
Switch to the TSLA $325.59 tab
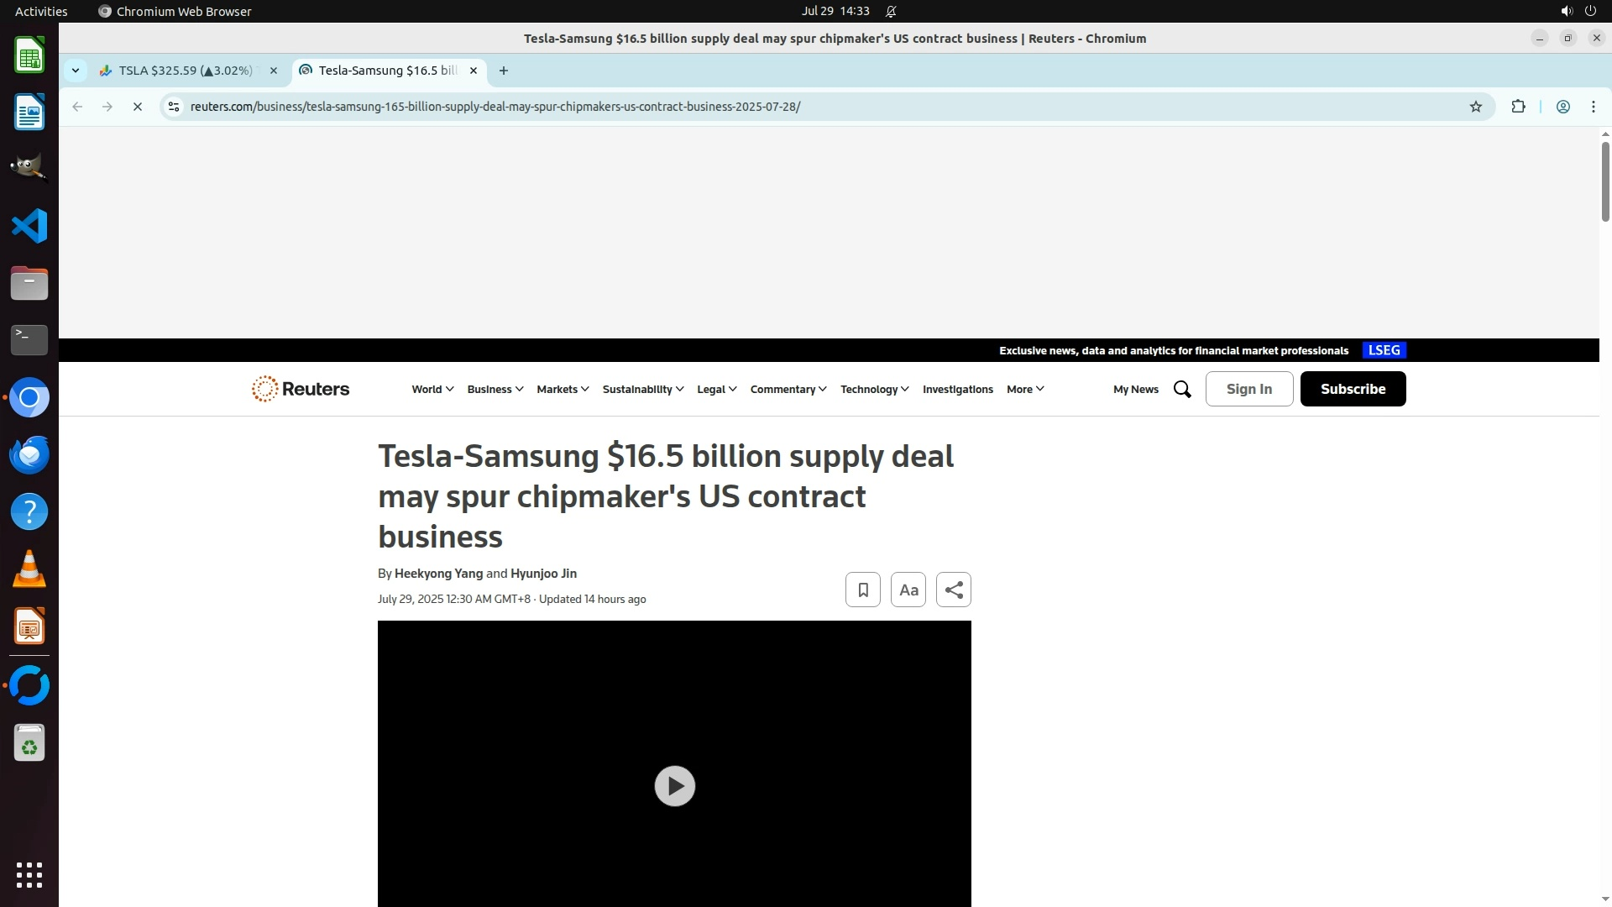click(185, 71)
